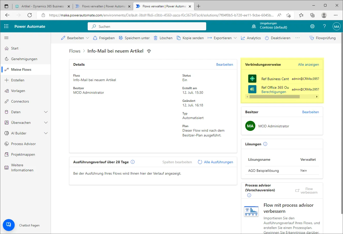Click Bearbeiten link in Details card

[224, 64]
